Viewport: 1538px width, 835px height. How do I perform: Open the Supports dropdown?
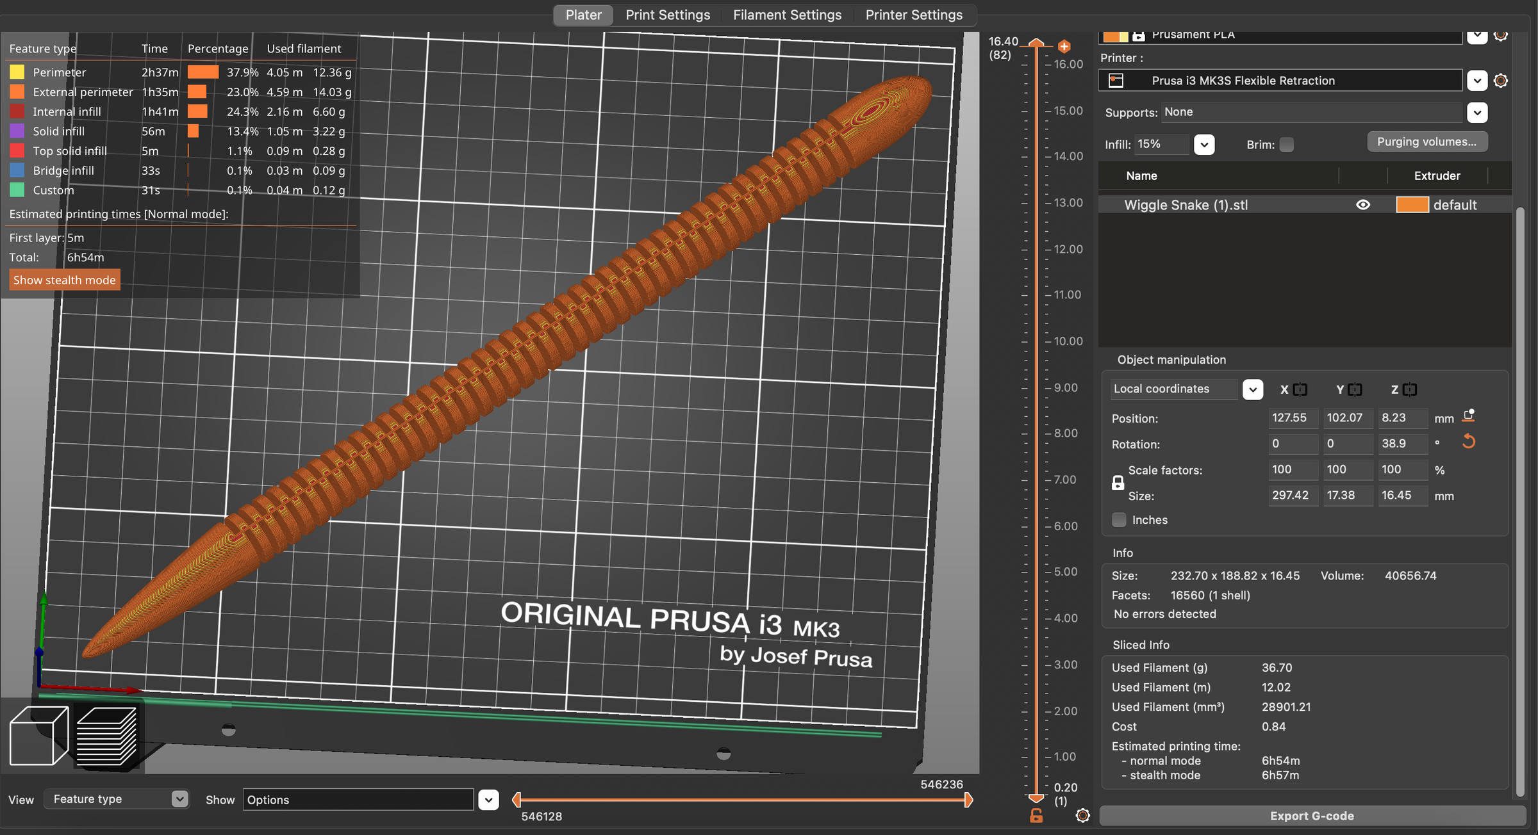1476,113
